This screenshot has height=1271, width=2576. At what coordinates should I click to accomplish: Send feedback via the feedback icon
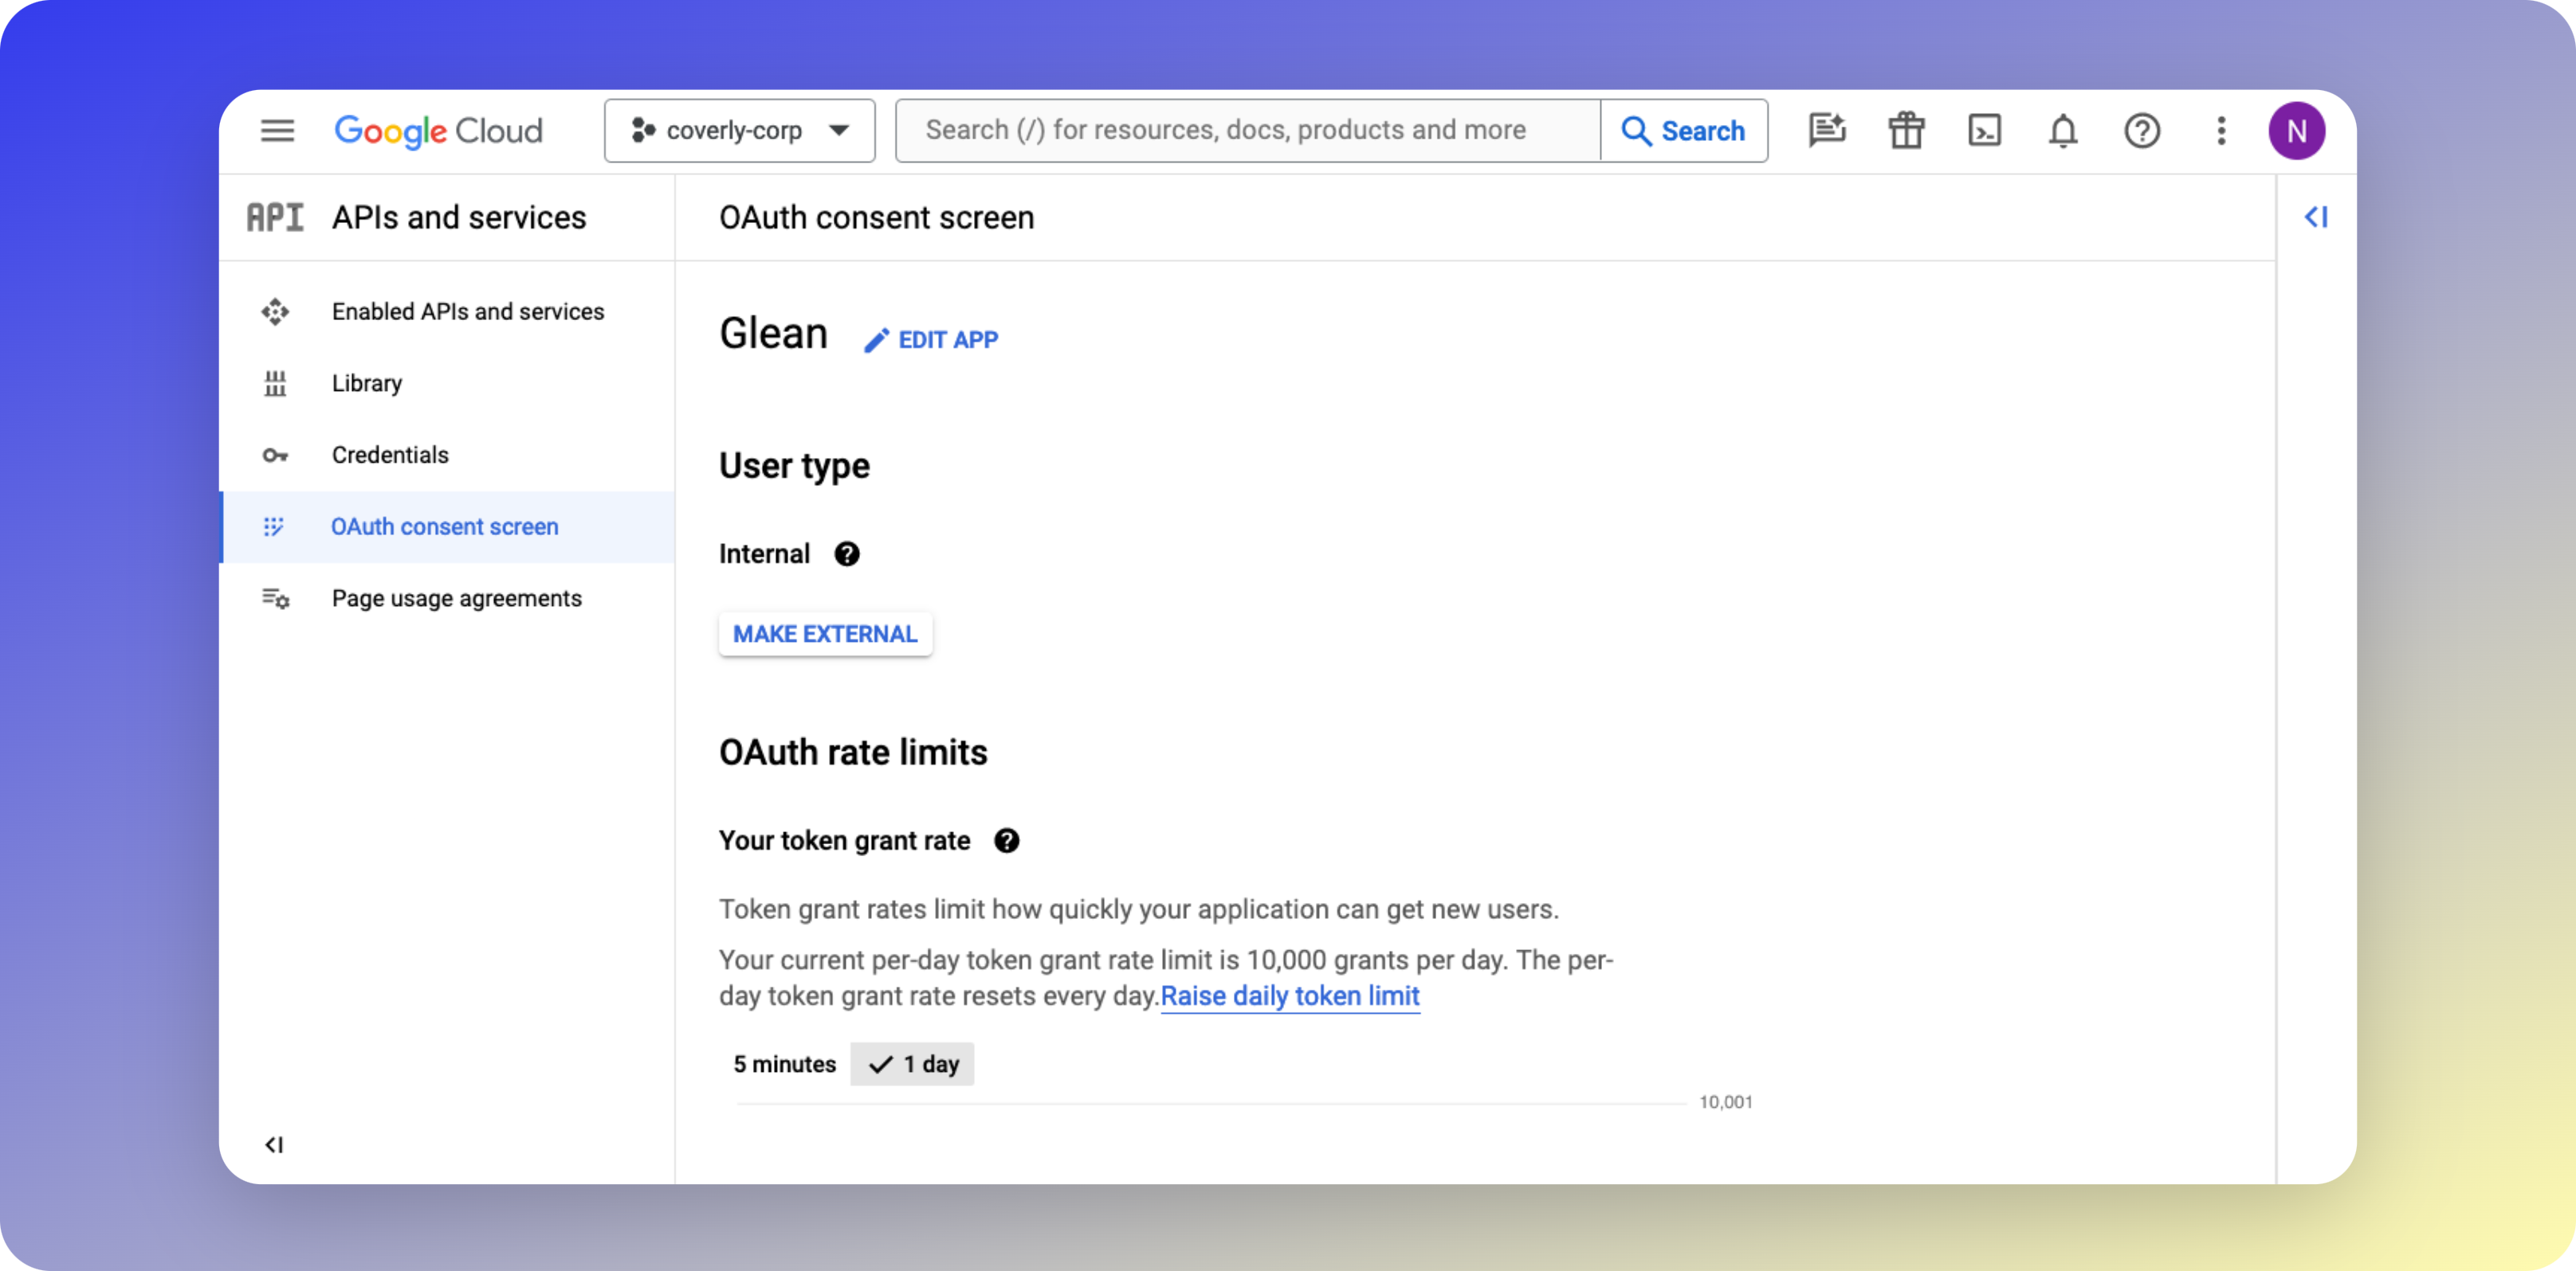[x=1828, y=130]
